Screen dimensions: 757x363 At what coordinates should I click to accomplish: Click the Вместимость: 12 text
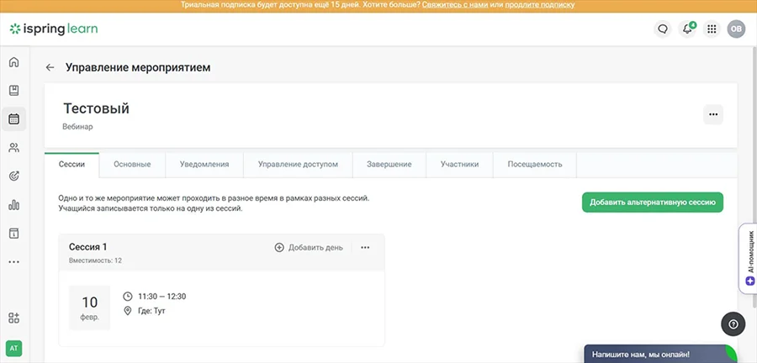pos(95,260)
